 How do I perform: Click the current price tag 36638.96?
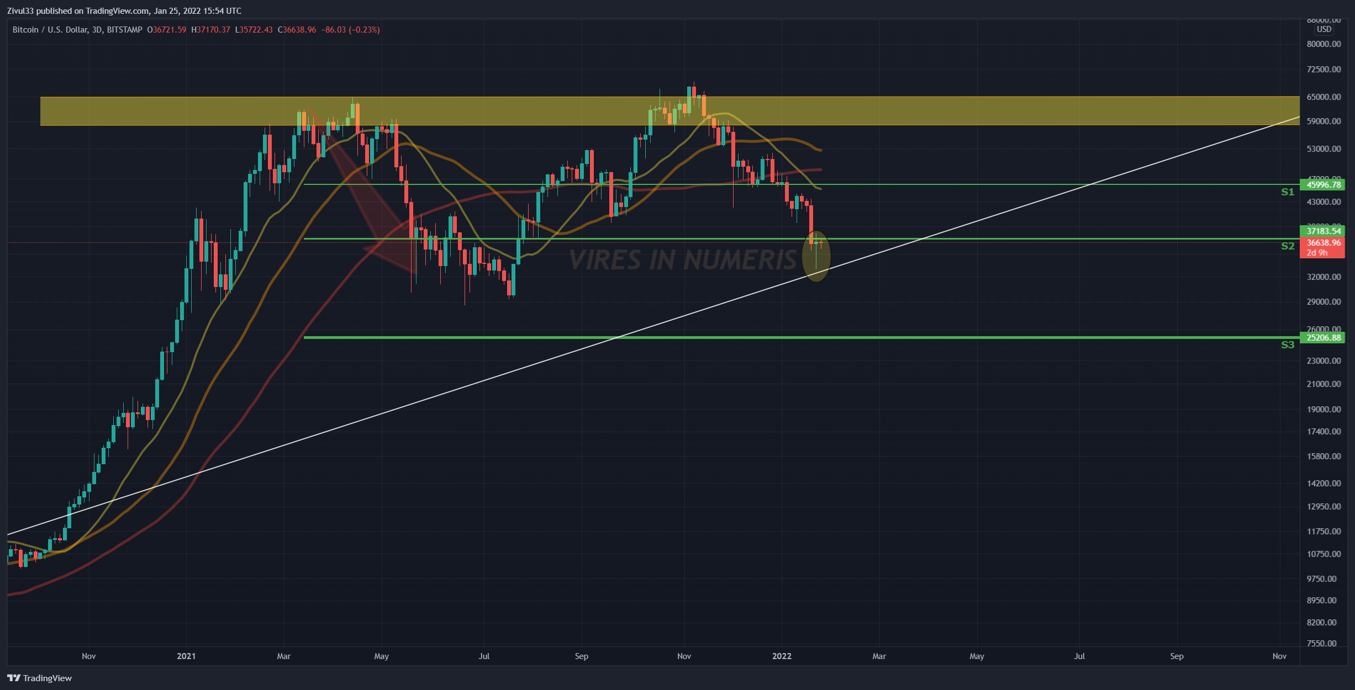point(1322,243)
